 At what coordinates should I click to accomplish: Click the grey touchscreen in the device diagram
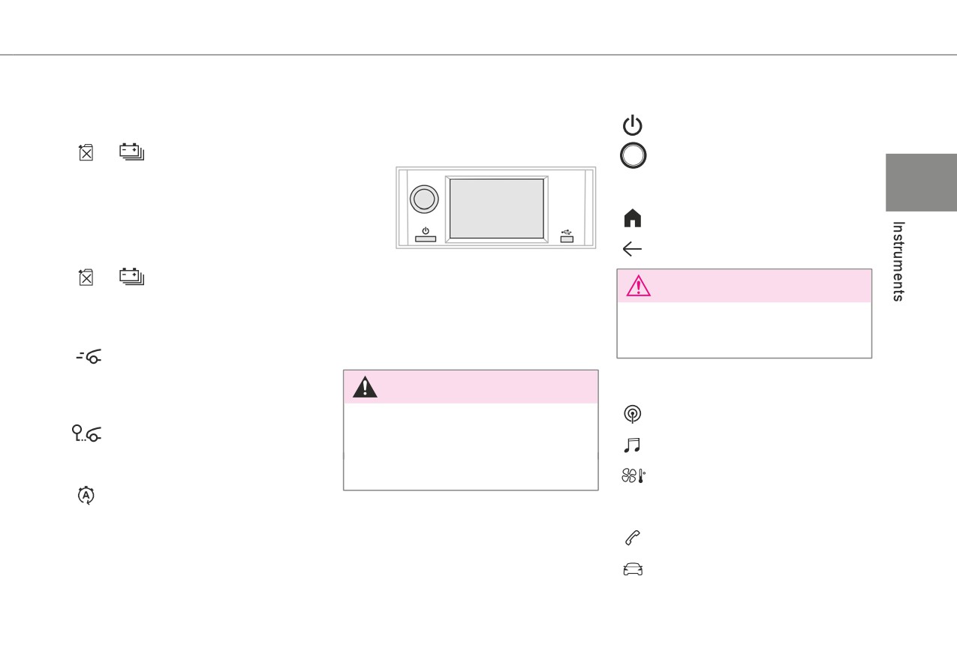click(x=497, y=208)
